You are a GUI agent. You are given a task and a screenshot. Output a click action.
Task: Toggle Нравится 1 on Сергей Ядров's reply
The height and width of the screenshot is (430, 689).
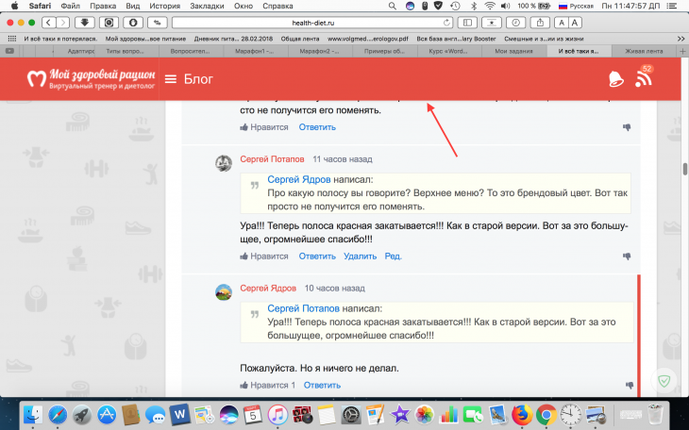(267, 385)
